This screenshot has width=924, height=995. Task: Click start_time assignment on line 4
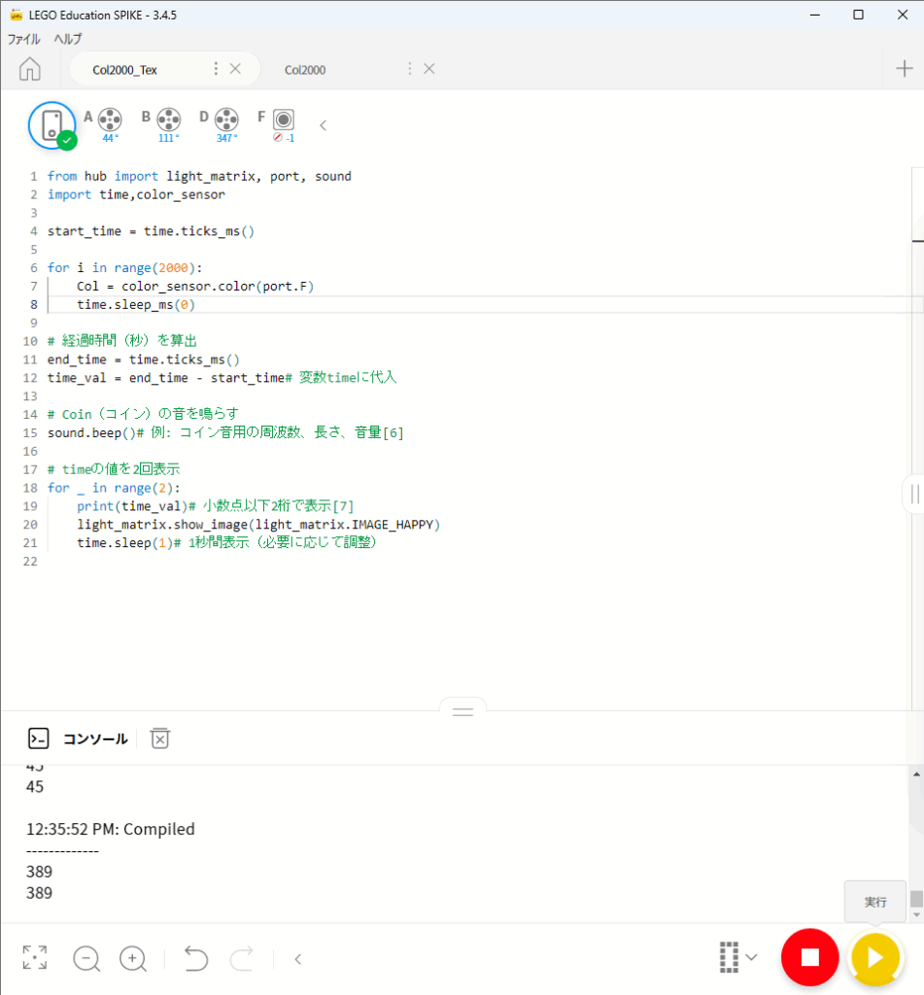click(x=151, y=231)
